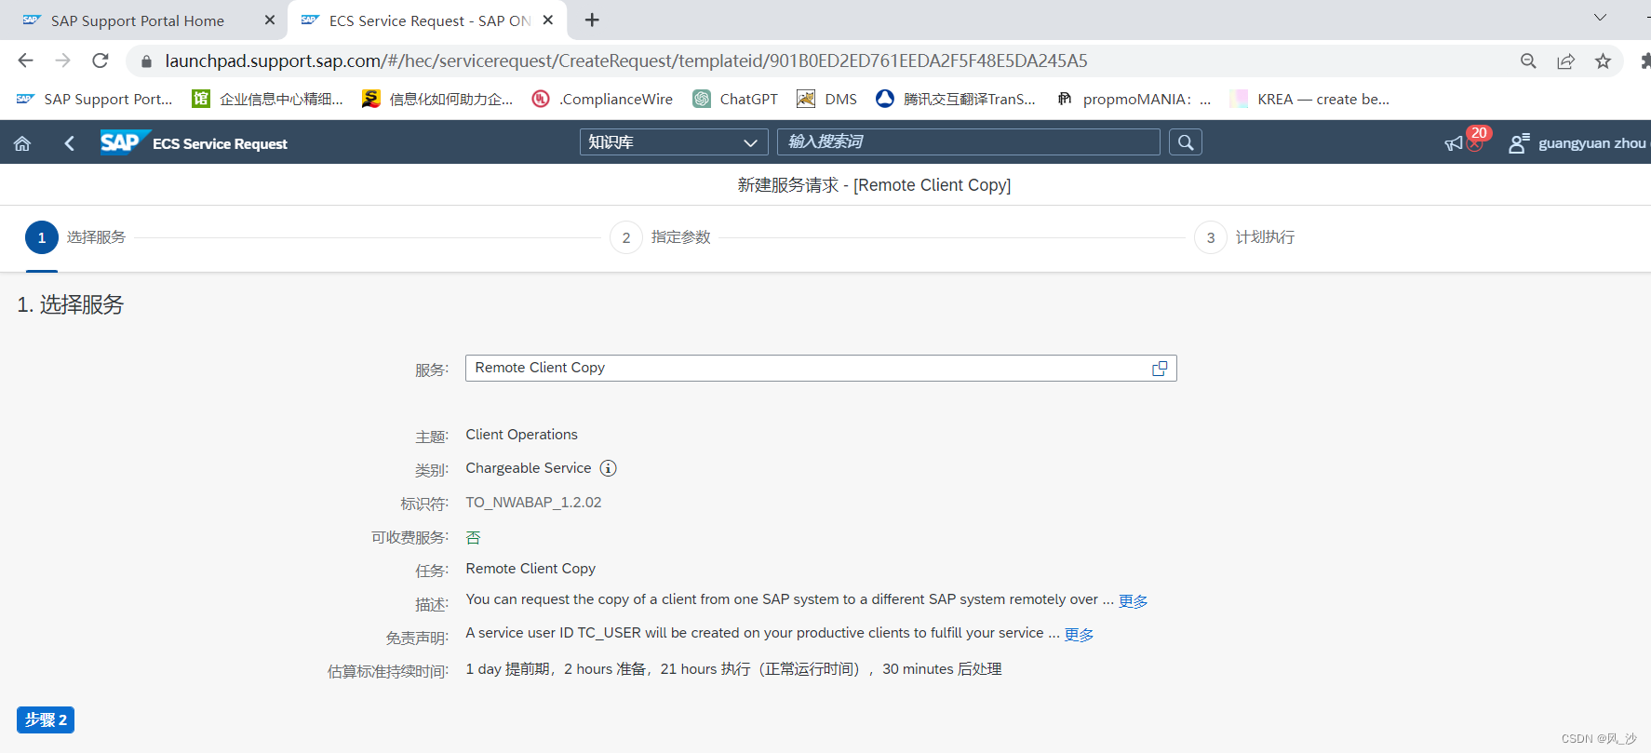Open user profile icon for guangyuan zhou
This screenshot has height=753, width=1651.
click(x=1518, y=143)
